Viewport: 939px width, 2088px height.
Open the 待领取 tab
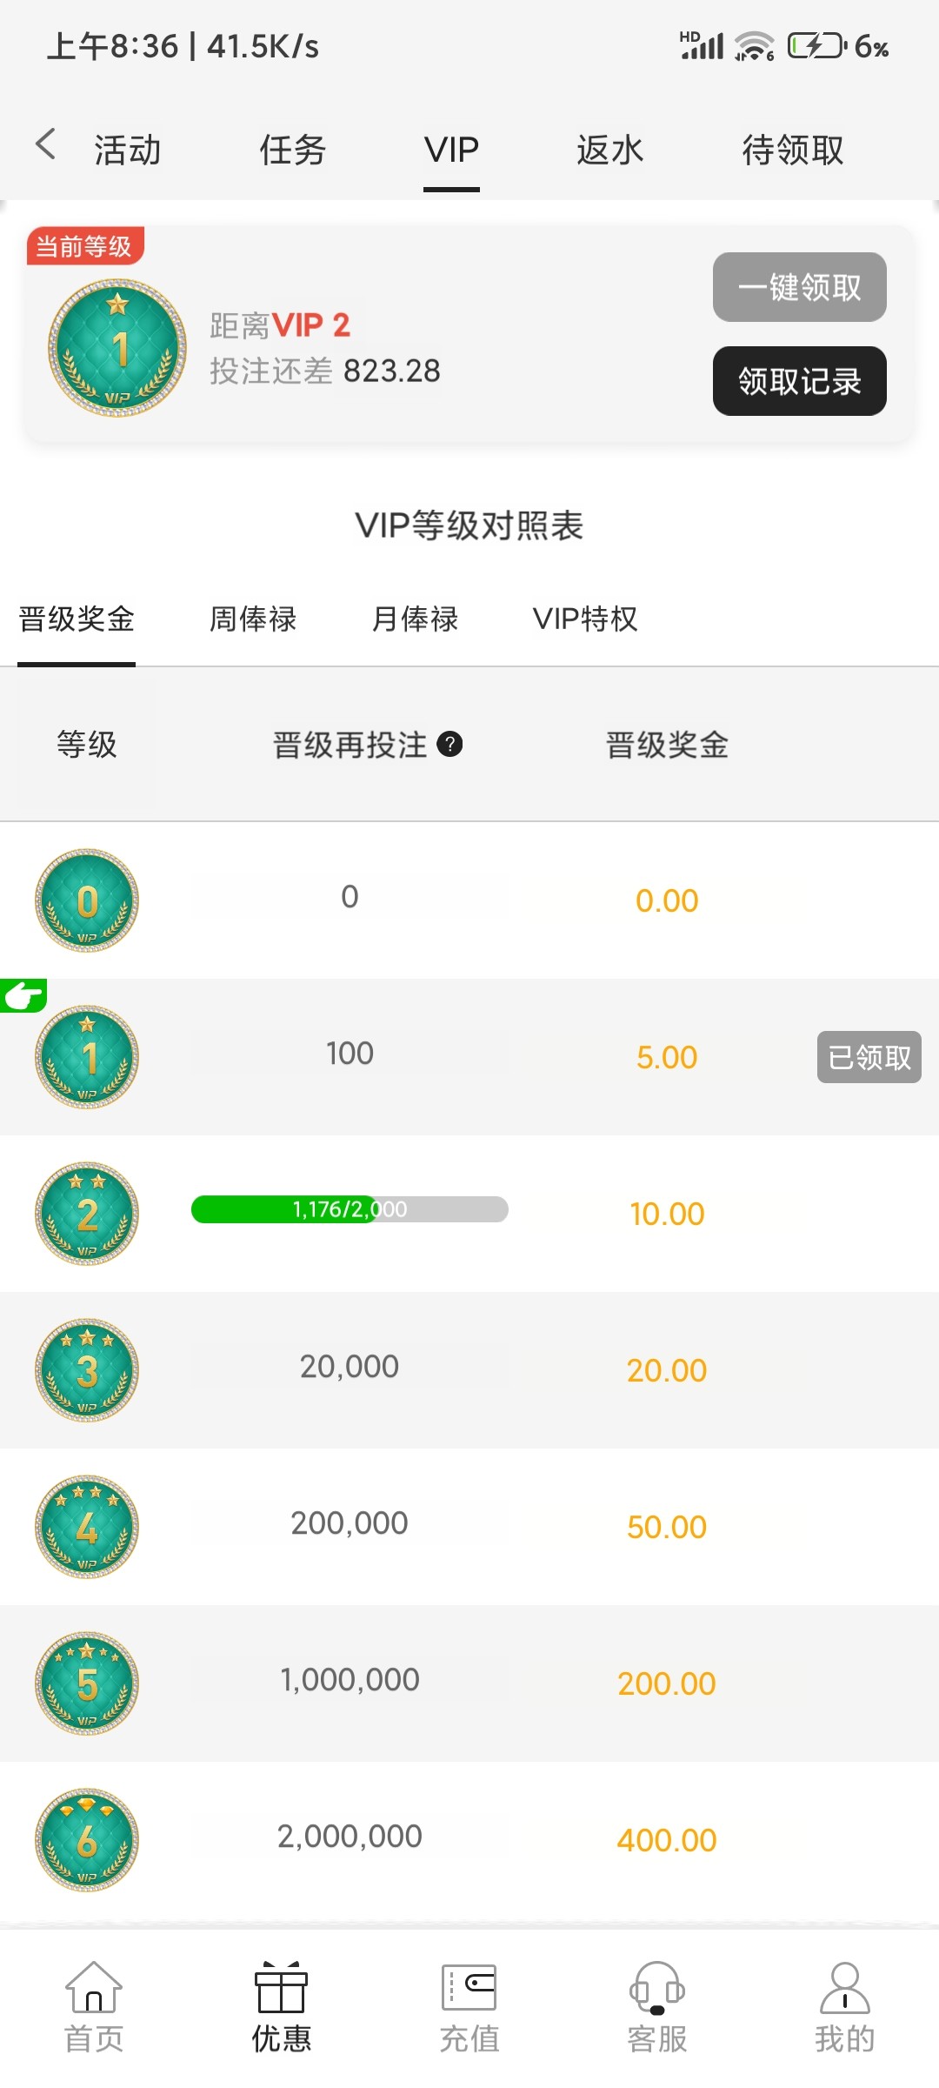click(x=792, y=150)
